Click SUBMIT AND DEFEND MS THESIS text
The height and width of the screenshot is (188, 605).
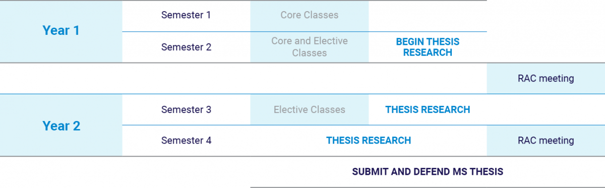pos(428,172)
